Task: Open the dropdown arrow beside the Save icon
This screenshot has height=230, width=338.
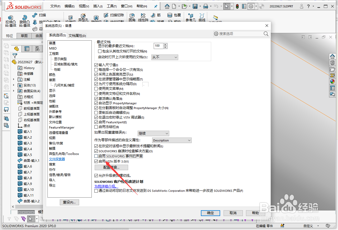Action: coord(200,6)
